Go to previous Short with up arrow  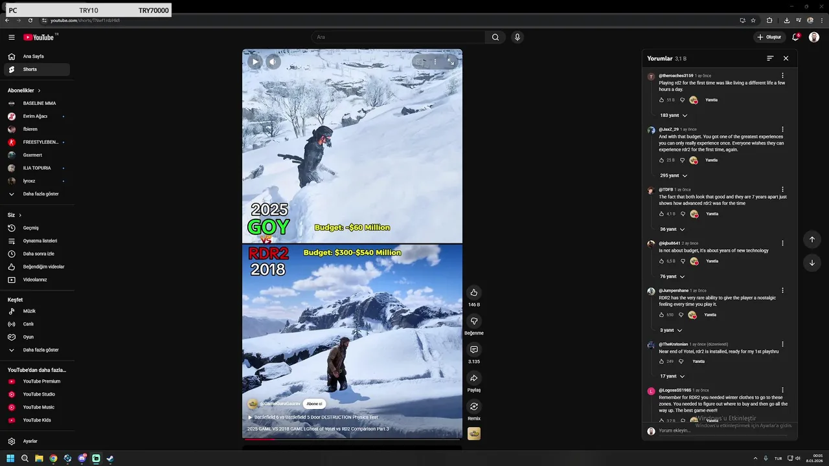point(812,239)
